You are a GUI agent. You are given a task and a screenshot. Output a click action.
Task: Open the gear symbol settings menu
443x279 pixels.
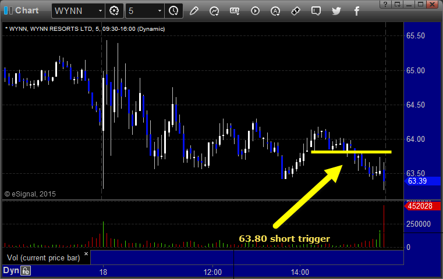pos(114,11)
